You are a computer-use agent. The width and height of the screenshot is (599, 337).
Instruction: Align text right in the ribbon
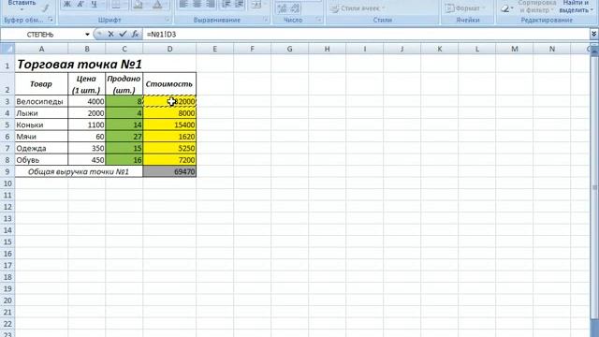pyautogui.click(x=211, y=5)
